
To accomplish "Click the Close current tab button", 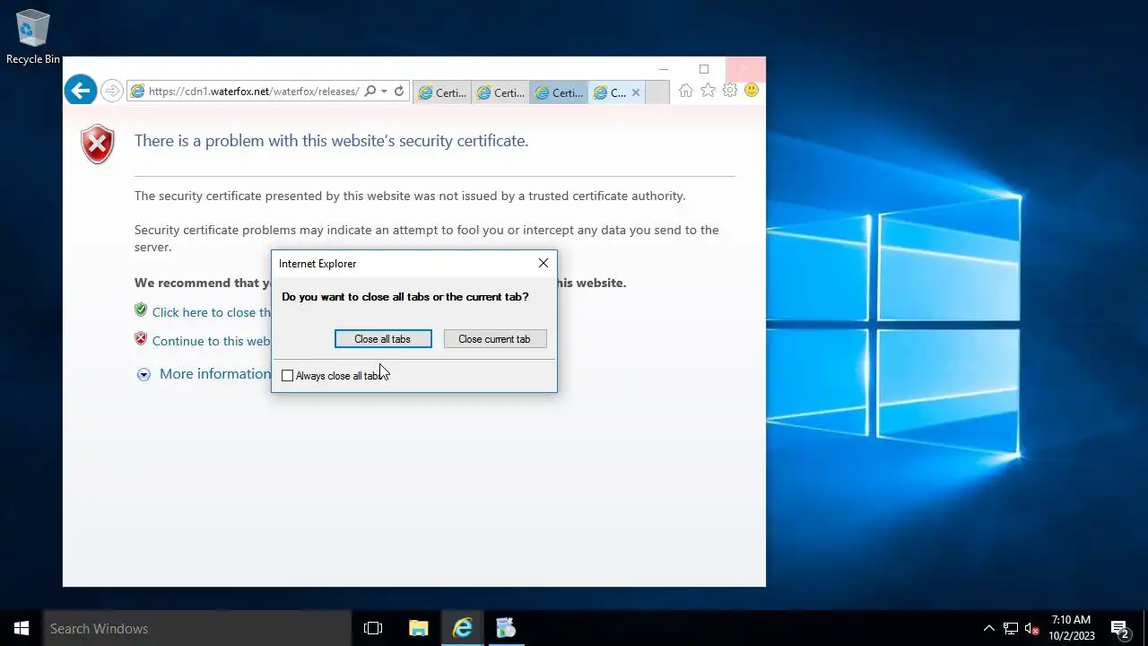I will point(495,339).
